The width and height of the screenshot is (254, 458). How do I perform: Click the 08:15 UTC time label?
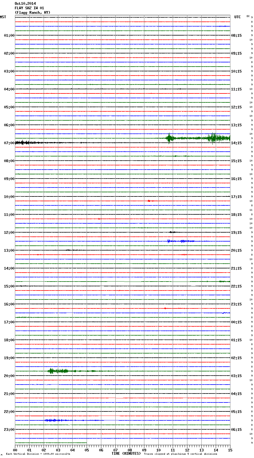pyautogui.click(x=236, y=36)
